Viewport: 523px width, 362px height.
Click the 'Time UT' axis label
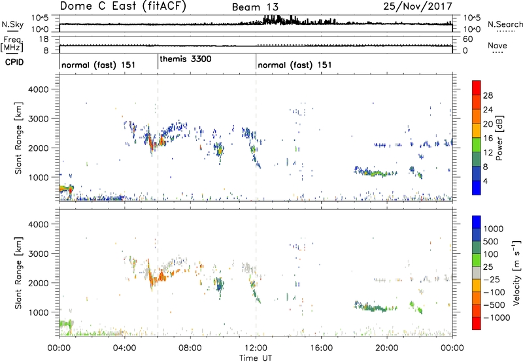[256, 358]
